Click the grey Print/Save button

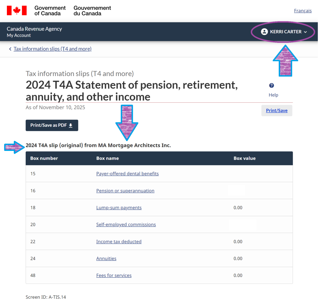(x=277, y=110)
